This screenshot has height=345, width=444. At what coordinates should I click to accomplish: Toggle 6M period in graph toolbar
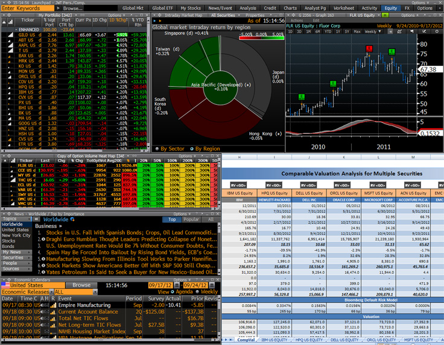[318, 32]
